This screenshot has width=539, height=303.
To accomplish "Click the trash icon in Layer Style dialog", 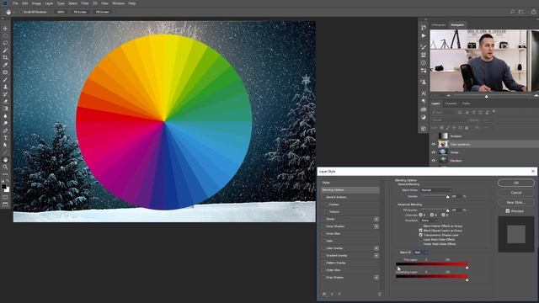I will (380, 294).
